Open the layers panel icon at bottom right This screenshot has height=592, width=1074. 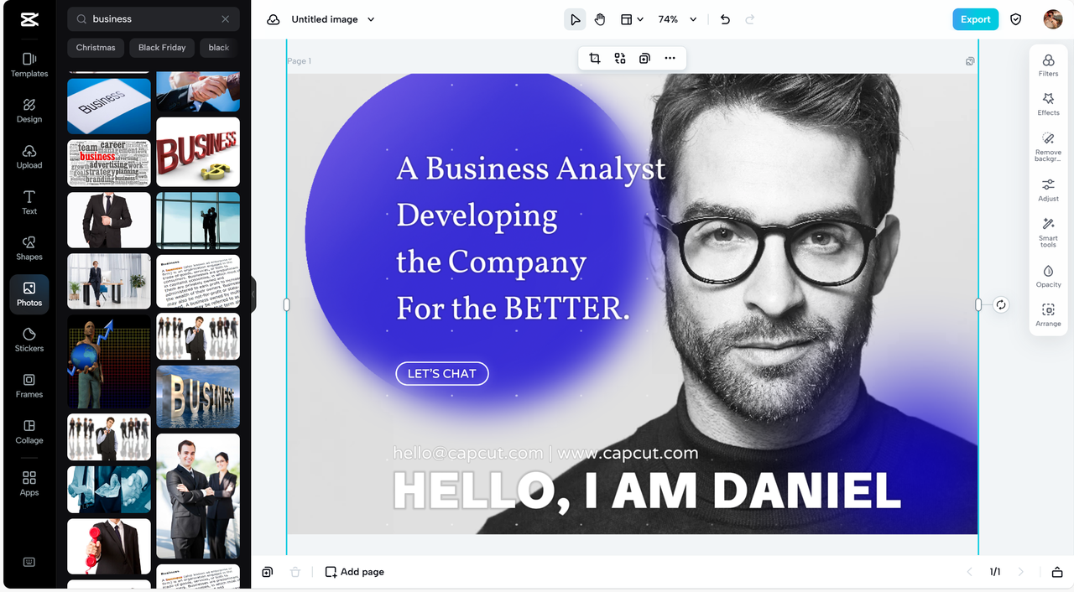[1057, 572]
